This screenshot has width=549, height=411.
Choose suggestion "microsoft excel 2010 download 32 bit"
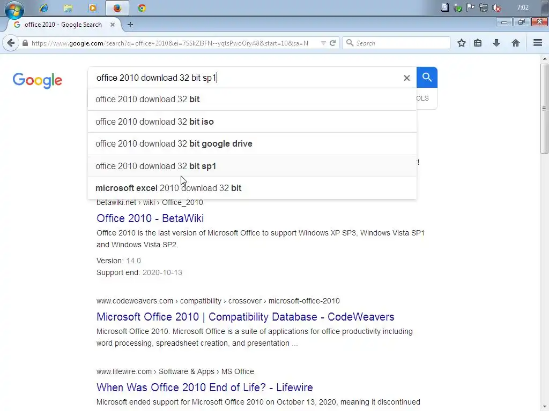click(252, 188)
